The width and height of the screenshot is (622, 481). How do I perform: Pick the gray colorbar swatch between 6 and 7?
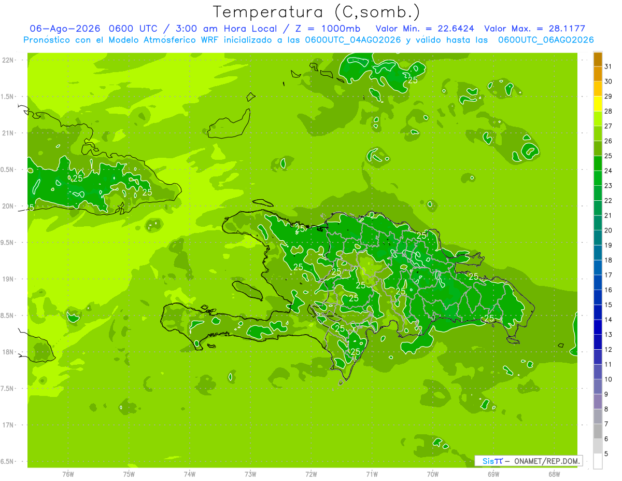[x=598, y=431]
